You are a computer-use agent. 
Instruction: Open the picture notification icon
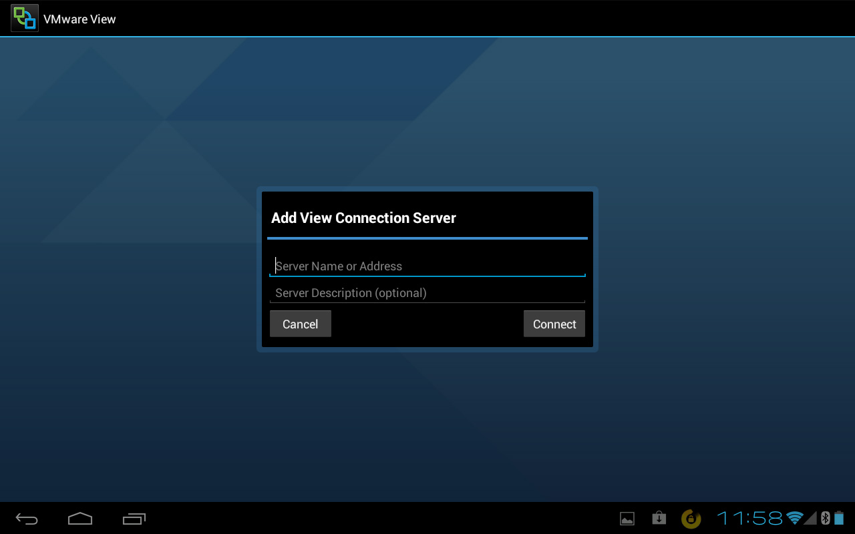click(627, 519)
